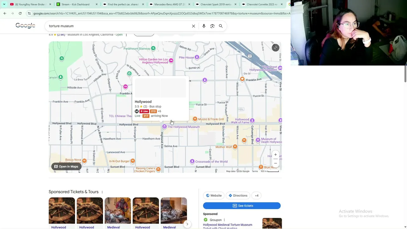Submit search with the magnifier icon
The height and width of the screenshot is (229, 407).
[221, 26]
